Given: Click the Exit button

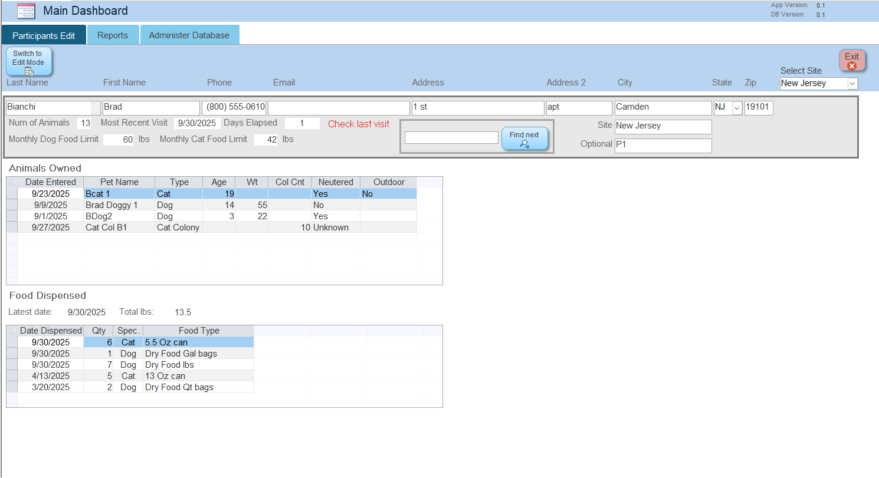Looking at the screenshot, I should pyautogui.click(x=852, y=61).
